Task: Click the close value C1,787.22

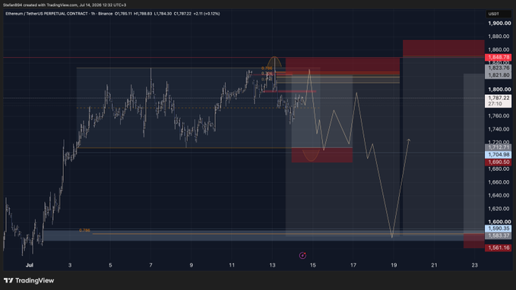Action: (182, 14)
